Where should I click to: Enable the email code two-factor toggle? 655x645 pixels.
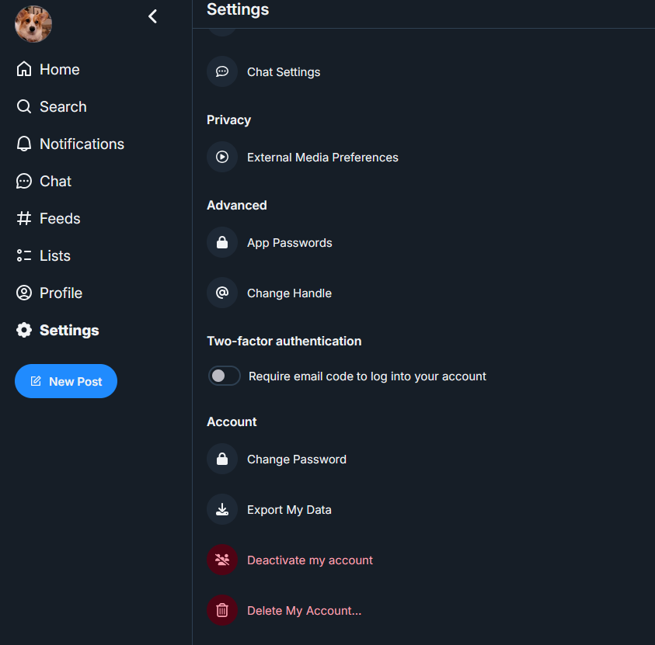coord(225,376)
